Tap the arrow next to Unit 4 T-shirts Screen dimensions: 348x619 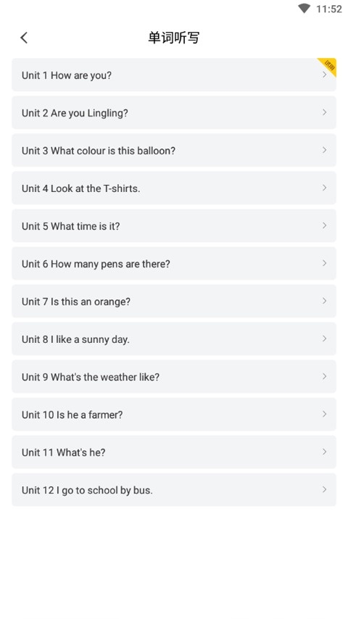tap(324, 188)
